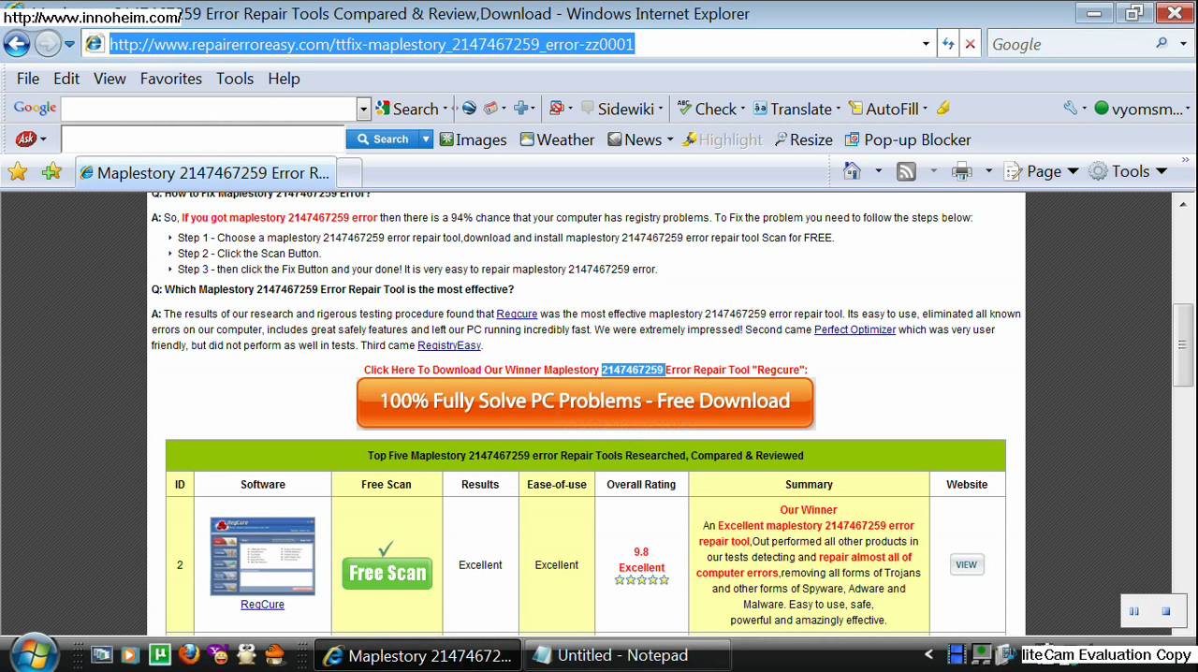Click the Perfect Optimizer link
This screenshot has width=1198, height=672.
point(855,330)
